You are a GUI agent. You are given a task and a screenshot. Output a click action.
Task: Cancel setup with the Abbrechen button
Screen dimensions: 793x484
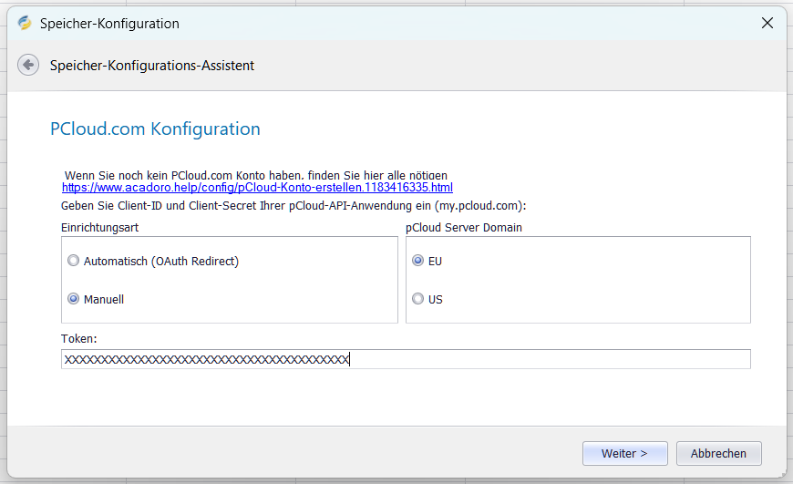pos(718,453)
